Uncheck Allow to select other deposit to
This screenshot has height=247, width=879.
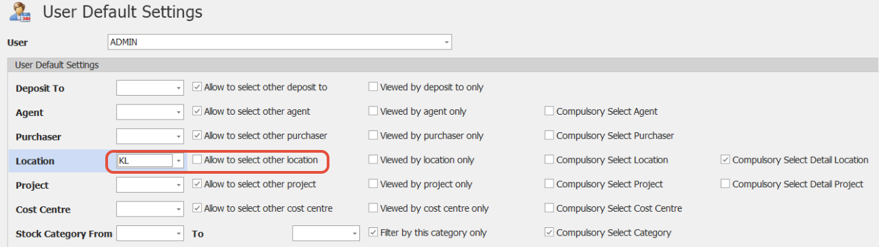[197, 88]
